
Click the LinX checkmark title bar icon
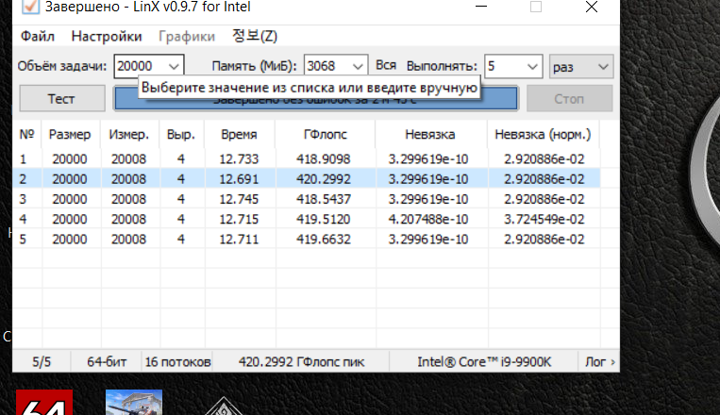coord(30,7)
